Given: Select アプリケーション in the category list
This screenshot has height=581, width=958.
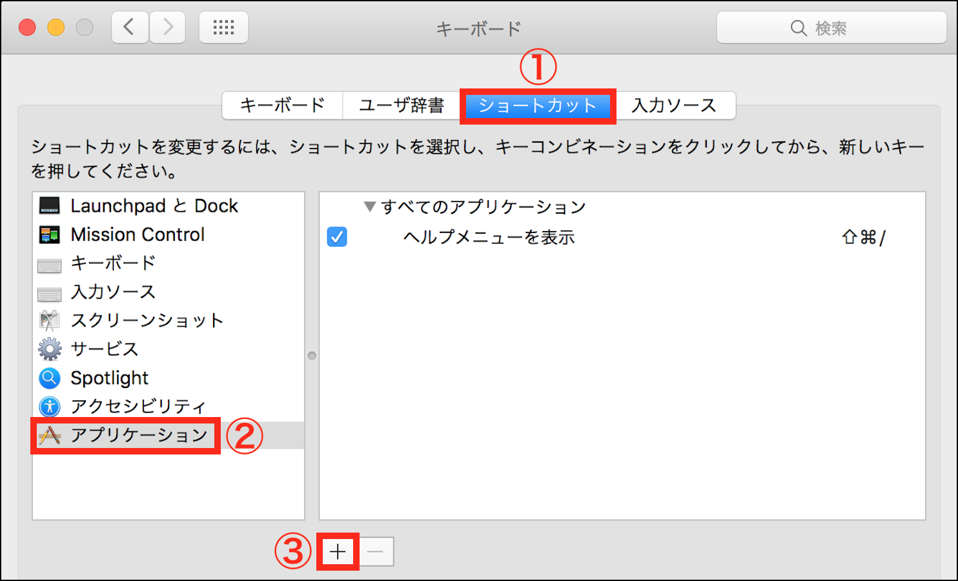Looking at the screenshot, I should point(168,435).
